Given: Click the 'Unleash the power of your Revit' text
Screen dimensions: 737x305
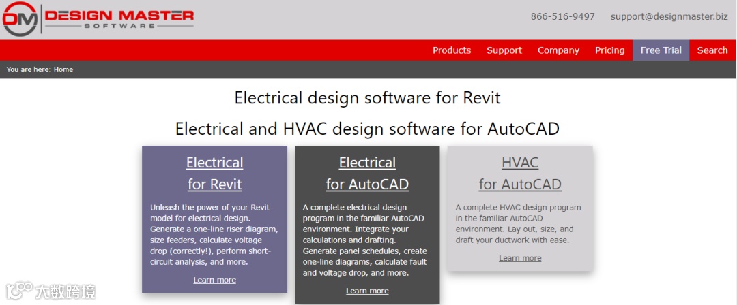Looking at the screenshot, I should [x=215, y=235].
